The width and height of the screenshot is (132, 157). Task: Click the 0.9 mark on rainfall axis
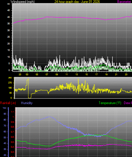coord(12,122)
